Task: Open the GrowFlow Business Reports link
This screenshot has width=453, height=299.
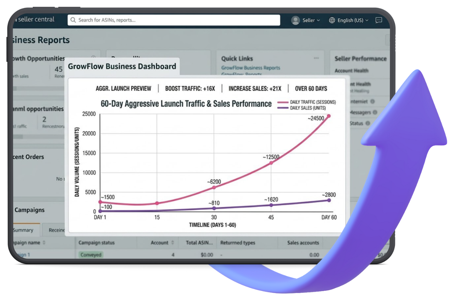Action: (x=251, y=68)
